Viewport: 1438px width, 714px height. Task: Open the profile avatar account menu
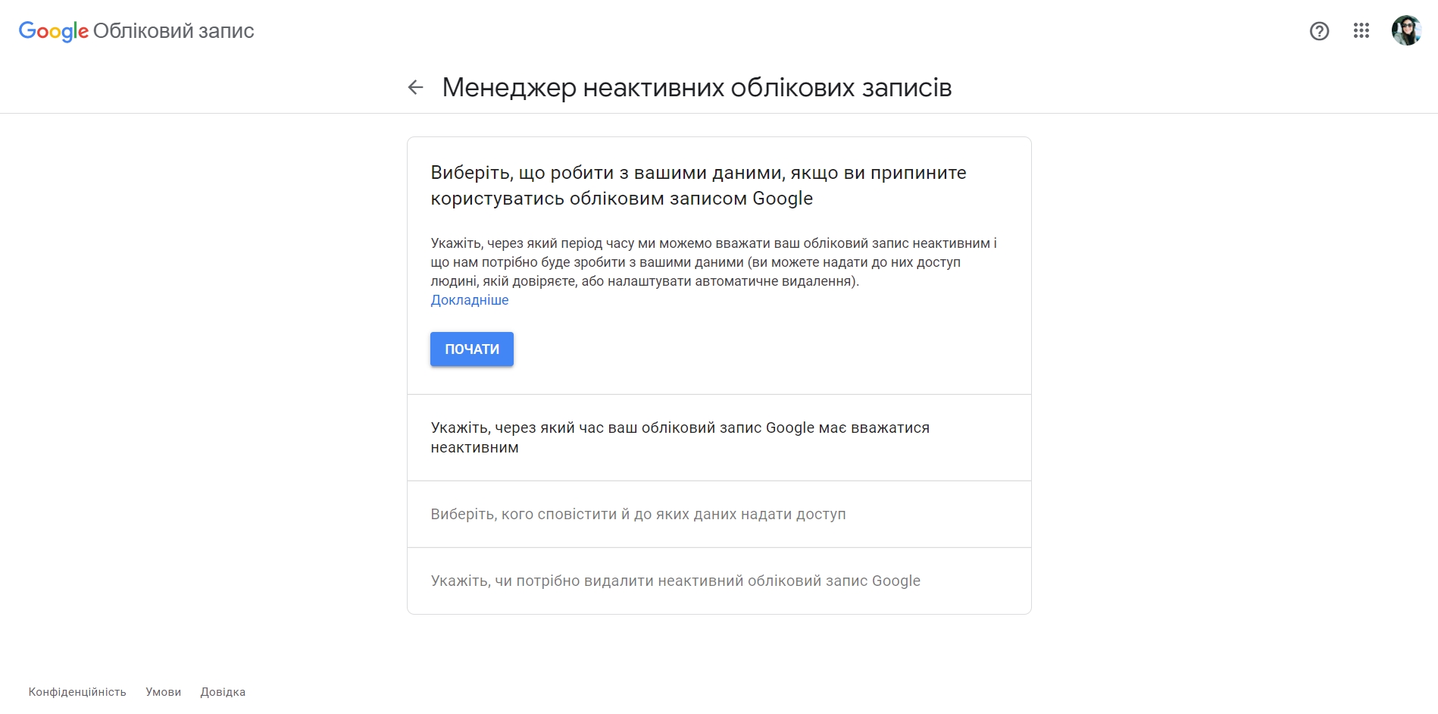(1406, 31)
